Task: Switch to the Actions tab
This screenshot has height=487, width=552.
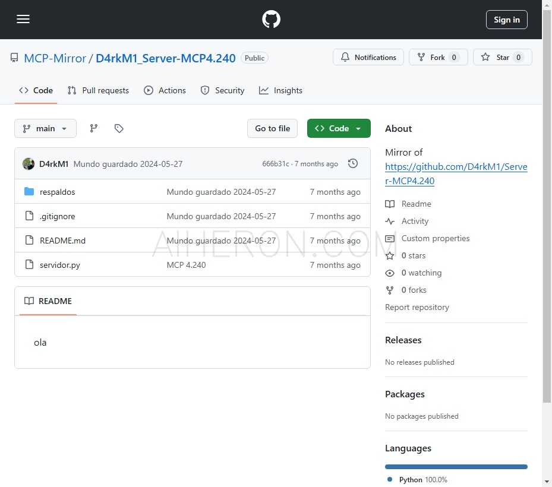Action: (165, 90)
